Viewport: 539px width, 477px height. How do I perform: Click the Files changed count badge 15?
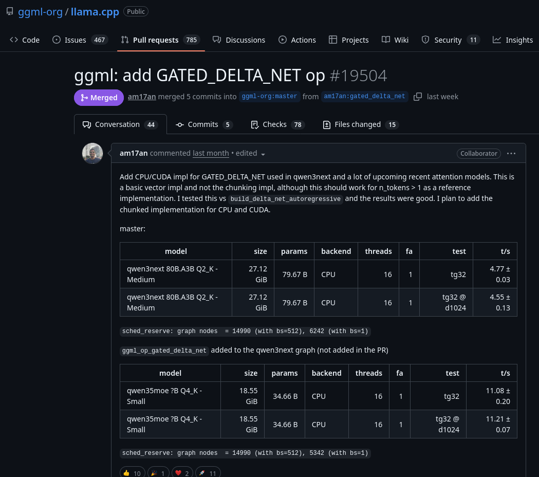coord(392,125)
